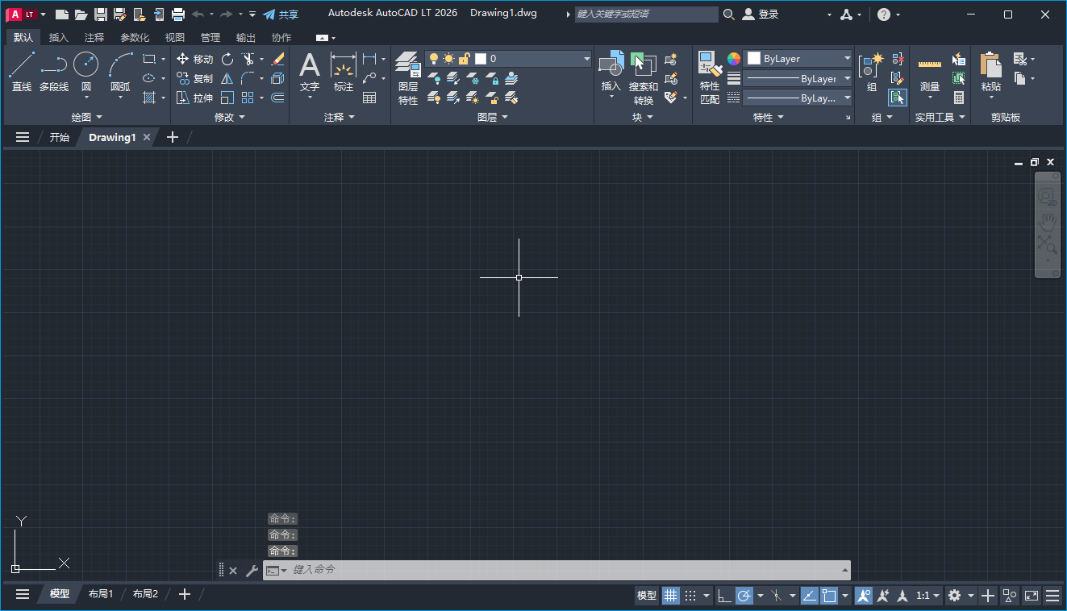Toggle ortho mode in status bar
This screenshot has height=611, width=1067.
(724, 595)
